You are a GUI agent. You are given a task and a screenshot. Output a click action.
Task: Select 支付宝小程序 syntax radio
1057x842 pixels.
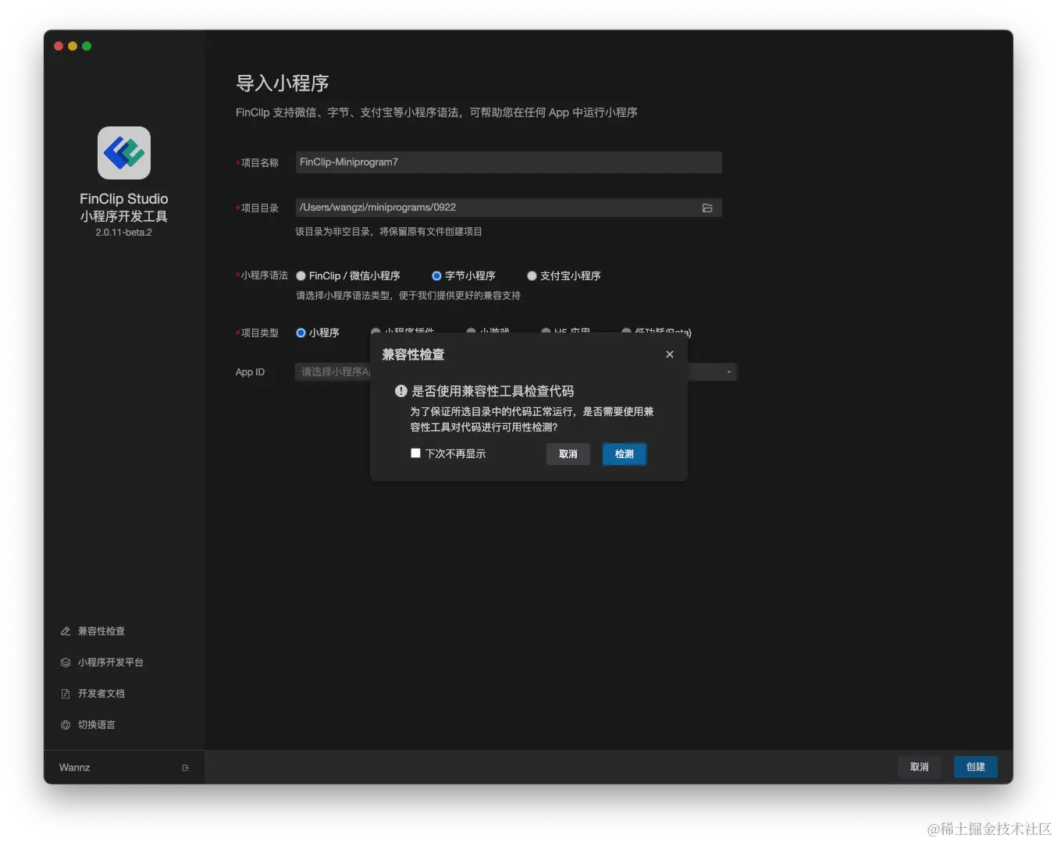click(x=532, y=276)
